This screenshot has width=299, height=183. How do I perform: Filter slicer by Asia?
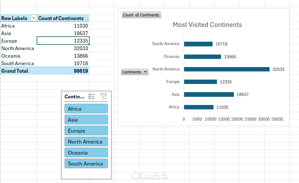pyautogui.click(x=86, y=120)
